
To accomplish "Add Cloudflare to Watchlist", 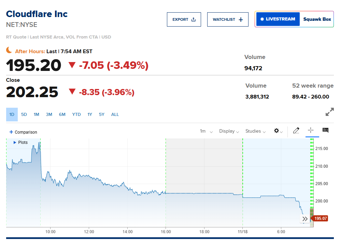I will (228, 19).
